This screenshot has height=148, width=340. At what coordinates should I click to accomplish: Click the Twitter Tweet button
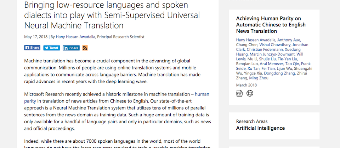(x=51, y=48)
